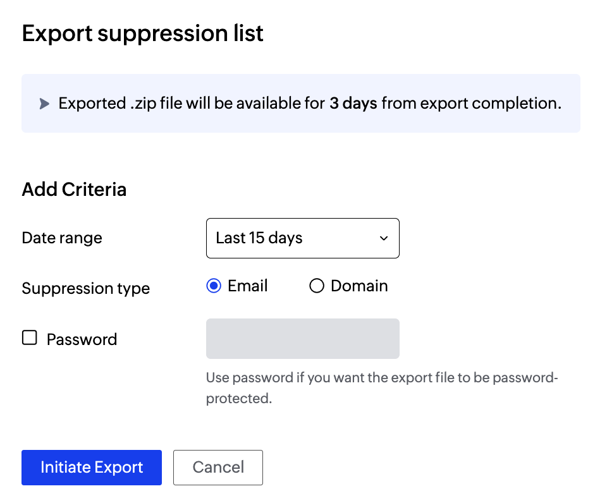Click the chevron arrow in the Date range box

[x=383, y=238]
